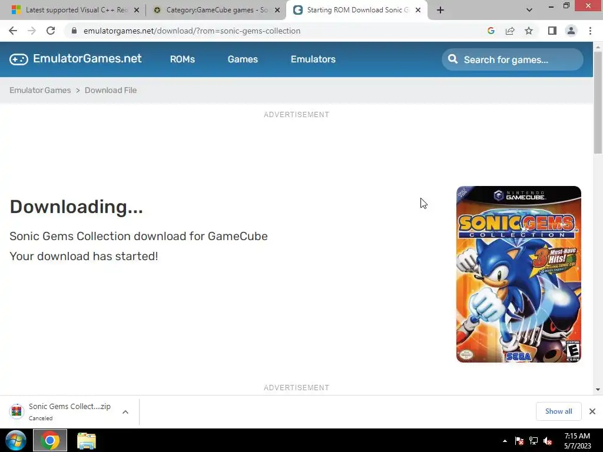Image resolution: width=603 pixels, height=452 pixels.
Task: Click the Downloading... heading
Action: pos(76,207)
